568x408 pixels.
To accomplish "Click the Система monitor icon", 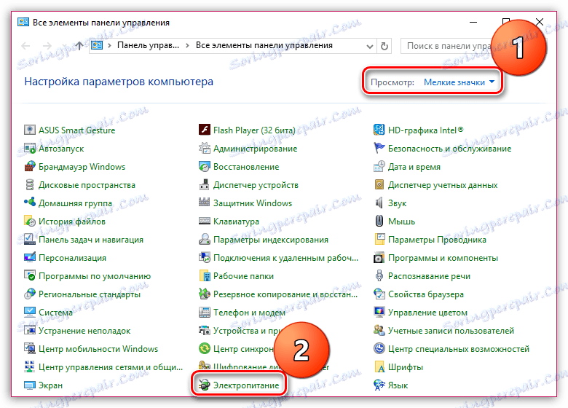I will tap(30, 312).
